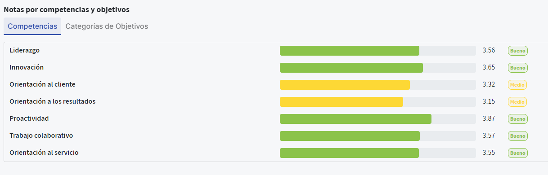
Task: Click the Medio badge beside score 3.15
Action: click(517, 102)
